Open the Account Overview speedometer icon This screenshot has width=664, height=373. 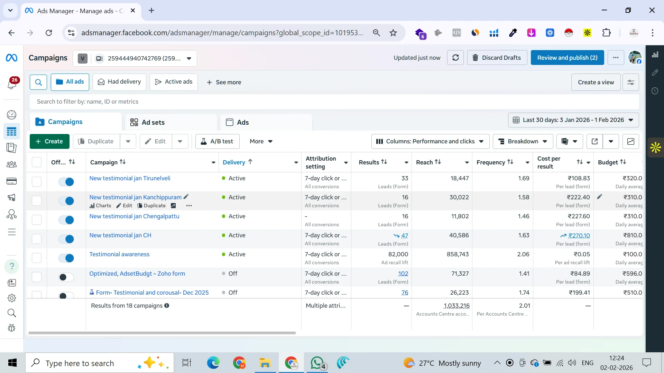pyautogui.click(x=12, y=115)
